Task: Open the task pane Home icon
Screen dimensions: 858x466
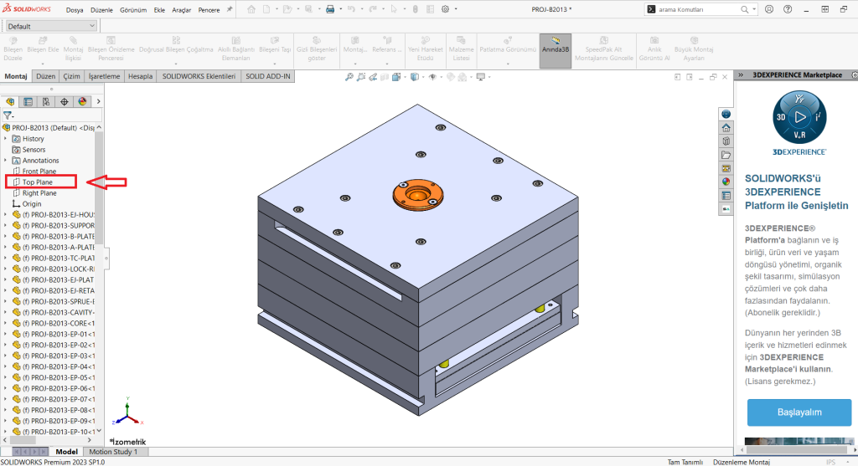Action: (x=726, y=127)
